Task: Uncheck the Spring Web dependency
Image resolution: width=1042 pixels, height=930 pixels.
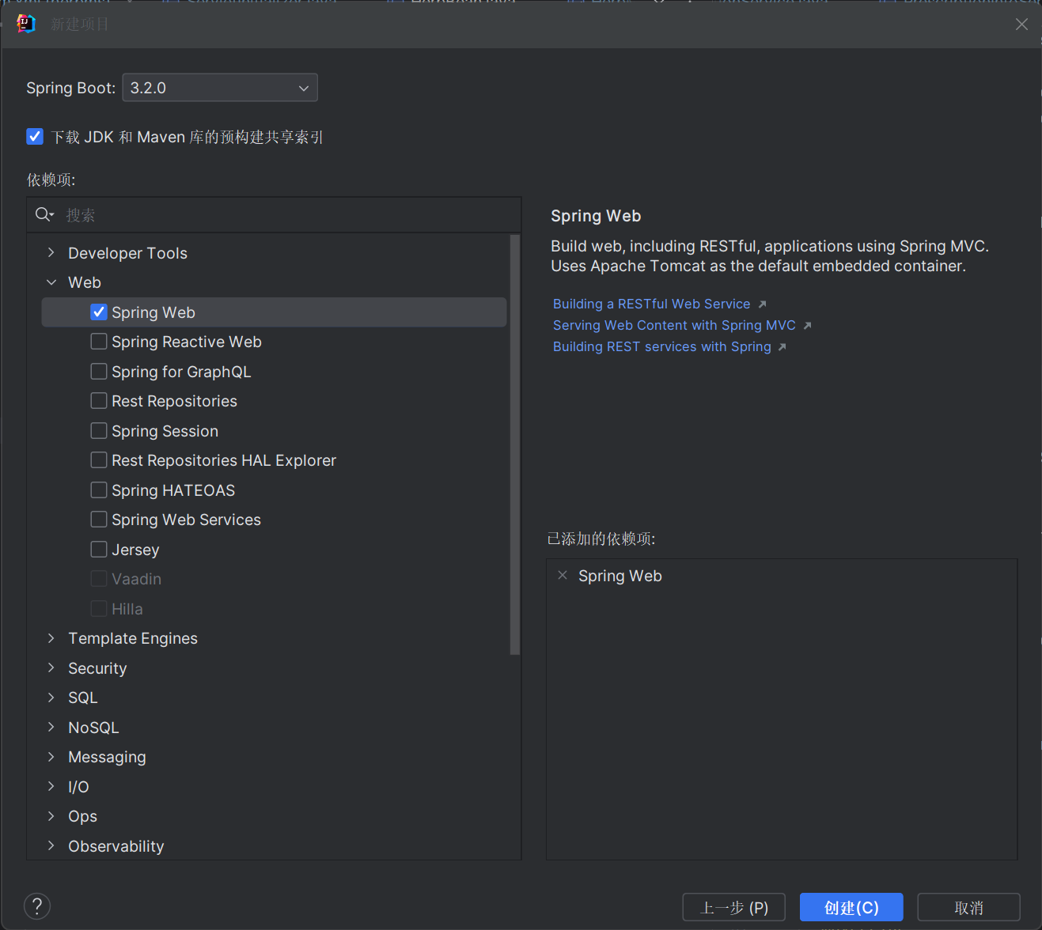Action: point(99,312)
